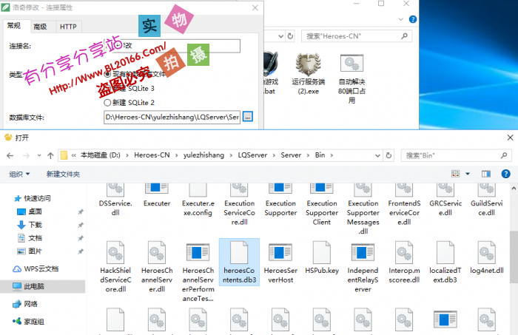This screenshot has width=518, height=335.
Task: Select Executer application file
Action: 157,195
